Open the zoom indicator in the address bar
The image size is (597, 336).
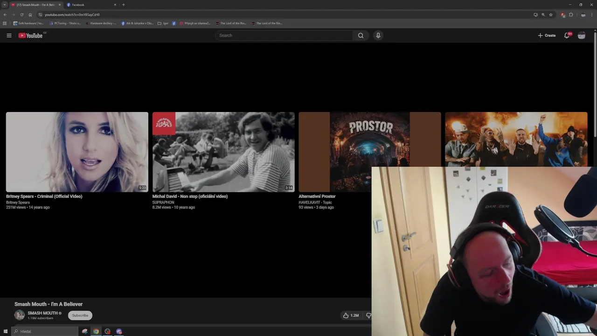pyautogui.click(x=543, y=14)
